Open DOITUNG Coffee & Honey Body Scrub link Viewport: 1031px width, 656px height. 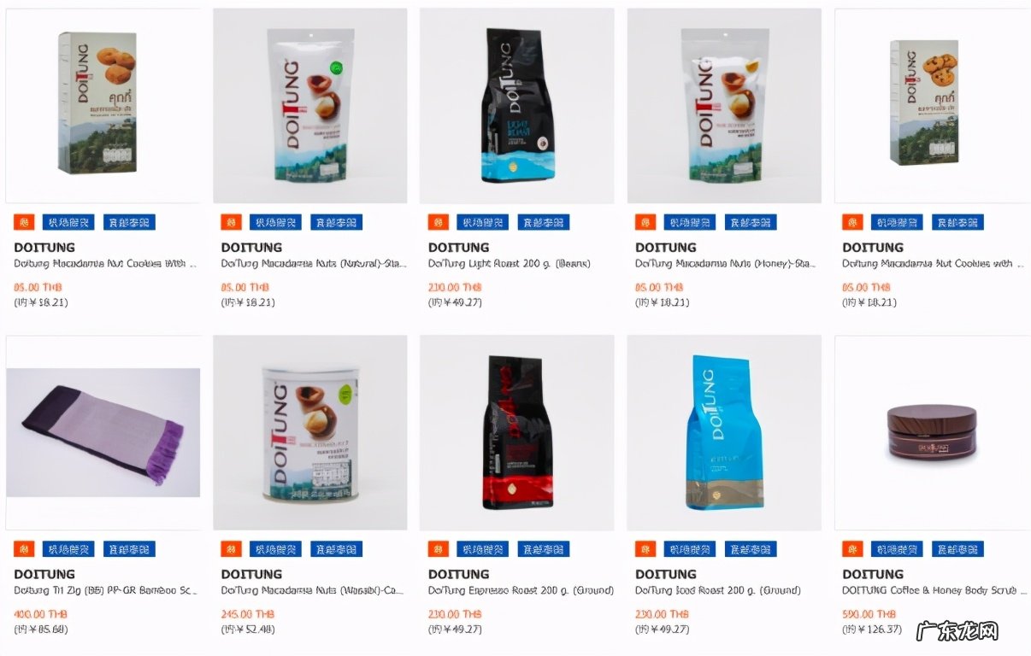click(933, 590)
